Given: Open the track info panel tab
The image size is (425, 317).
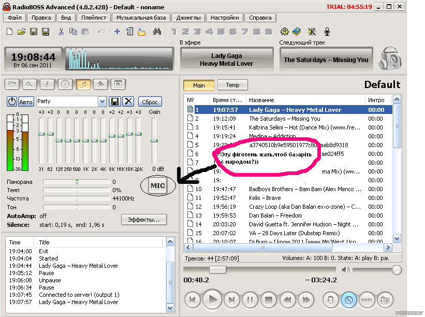Looking at the screenshot, I should coord(47,84).
